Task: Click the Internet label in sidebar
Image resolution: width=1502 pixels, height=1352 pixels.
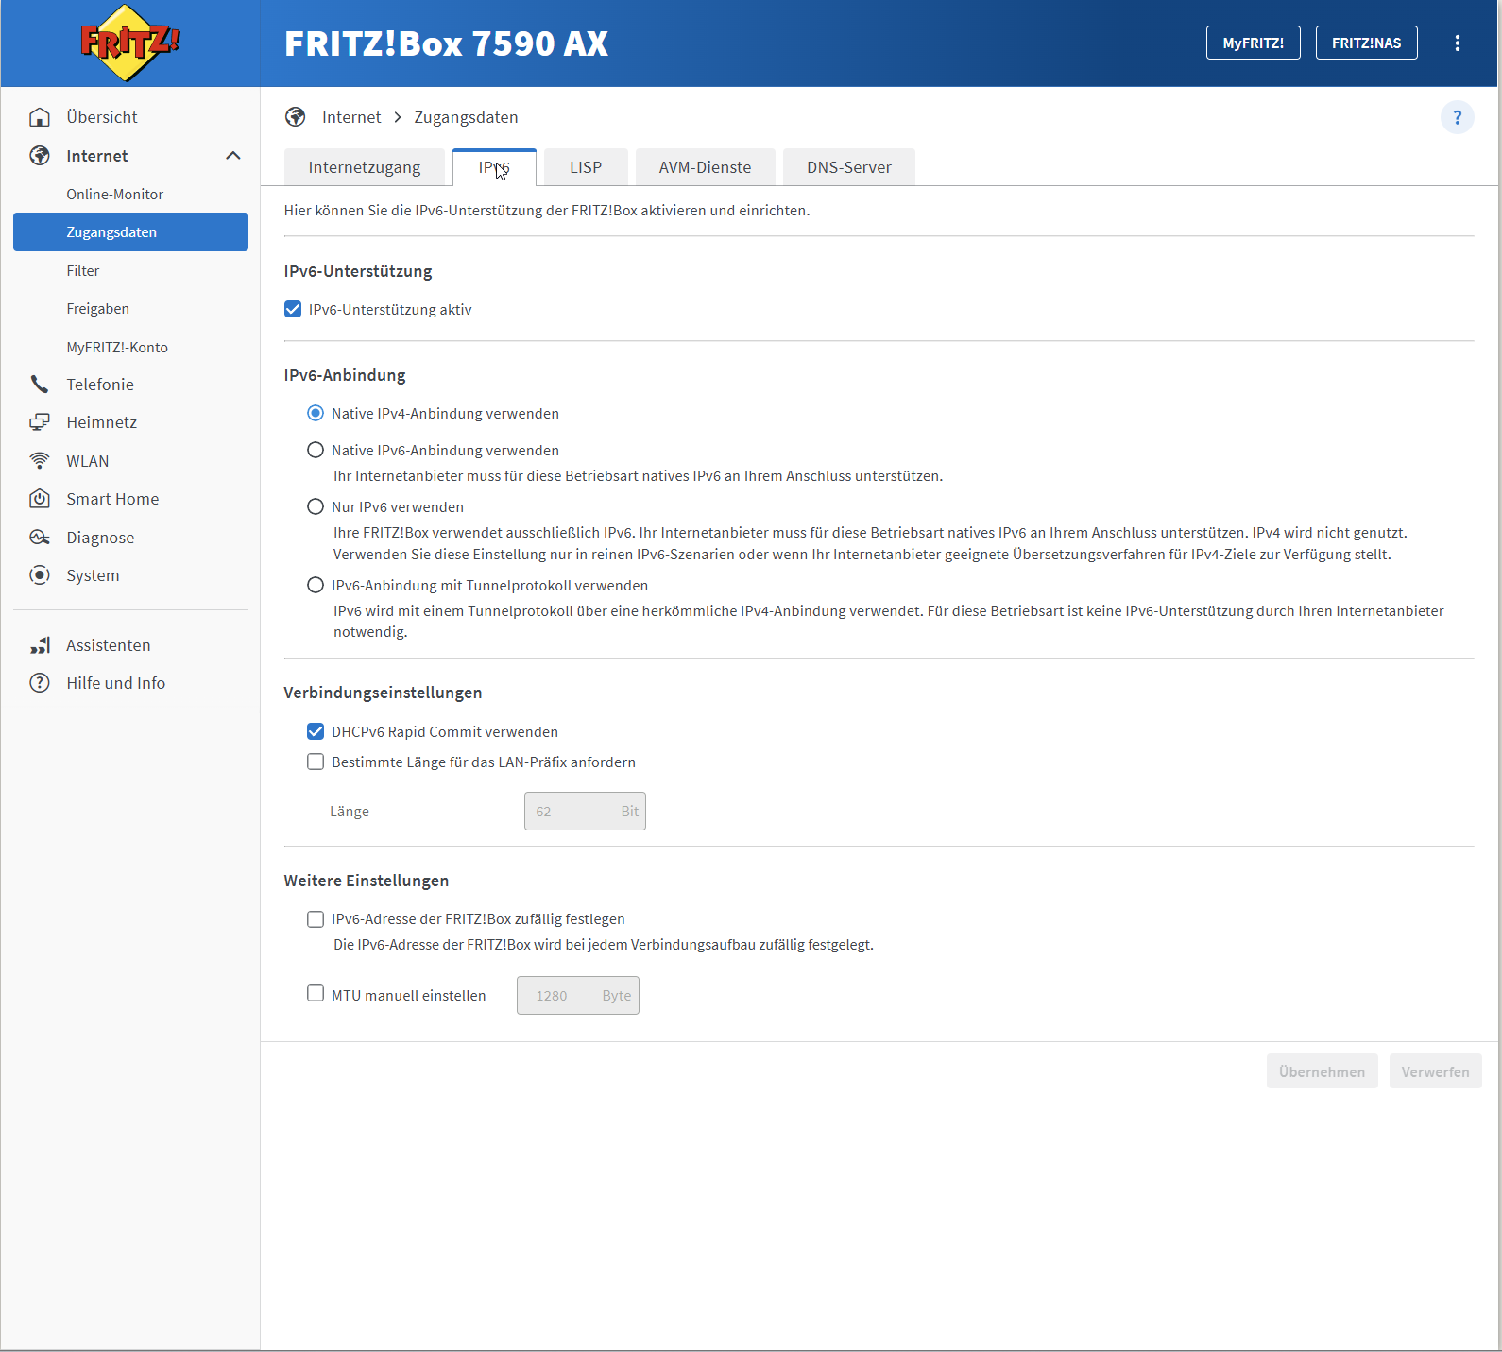Action: coord(97,156)
